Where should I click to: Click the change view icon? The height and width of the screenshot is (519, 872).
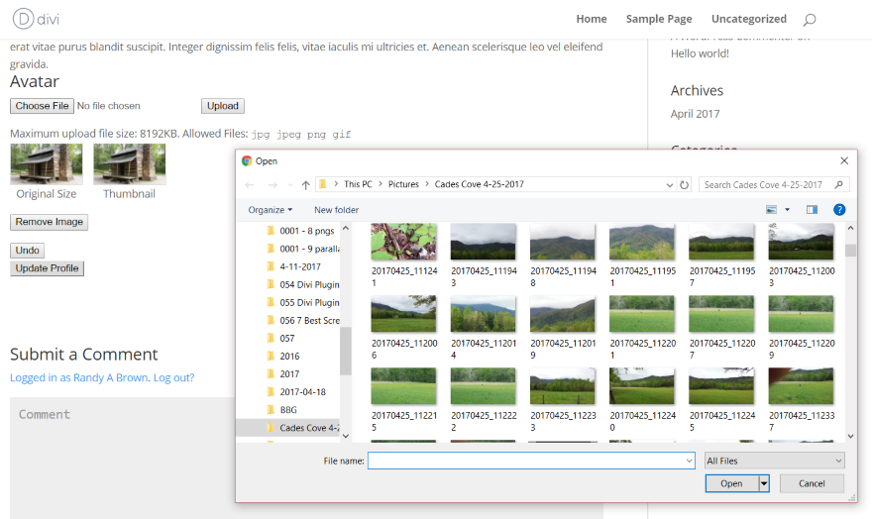point(772,210)
